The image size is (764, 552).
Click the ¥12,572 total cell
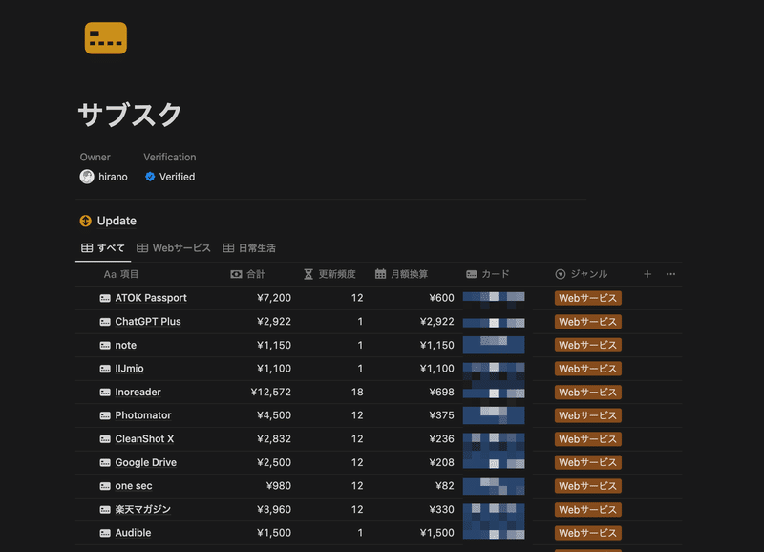[271, 392]
